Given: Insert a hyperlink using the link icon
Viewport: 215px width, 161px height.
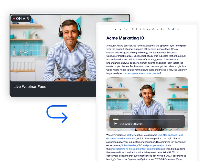Looking at the screenshot, I should click(x=153, y=29).
